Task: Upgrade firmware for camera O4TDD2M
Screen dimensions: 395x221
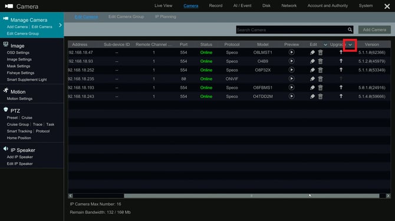Action: click(x=341, y=96)
